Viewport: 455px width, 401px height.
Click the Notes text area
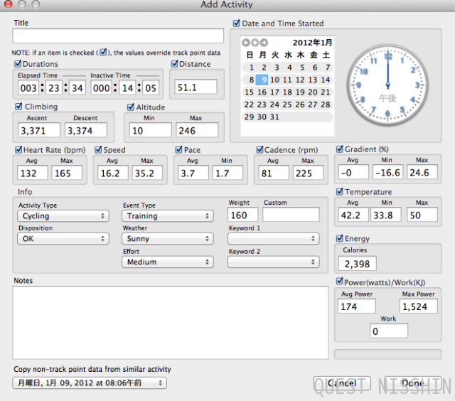click(171, 323)
